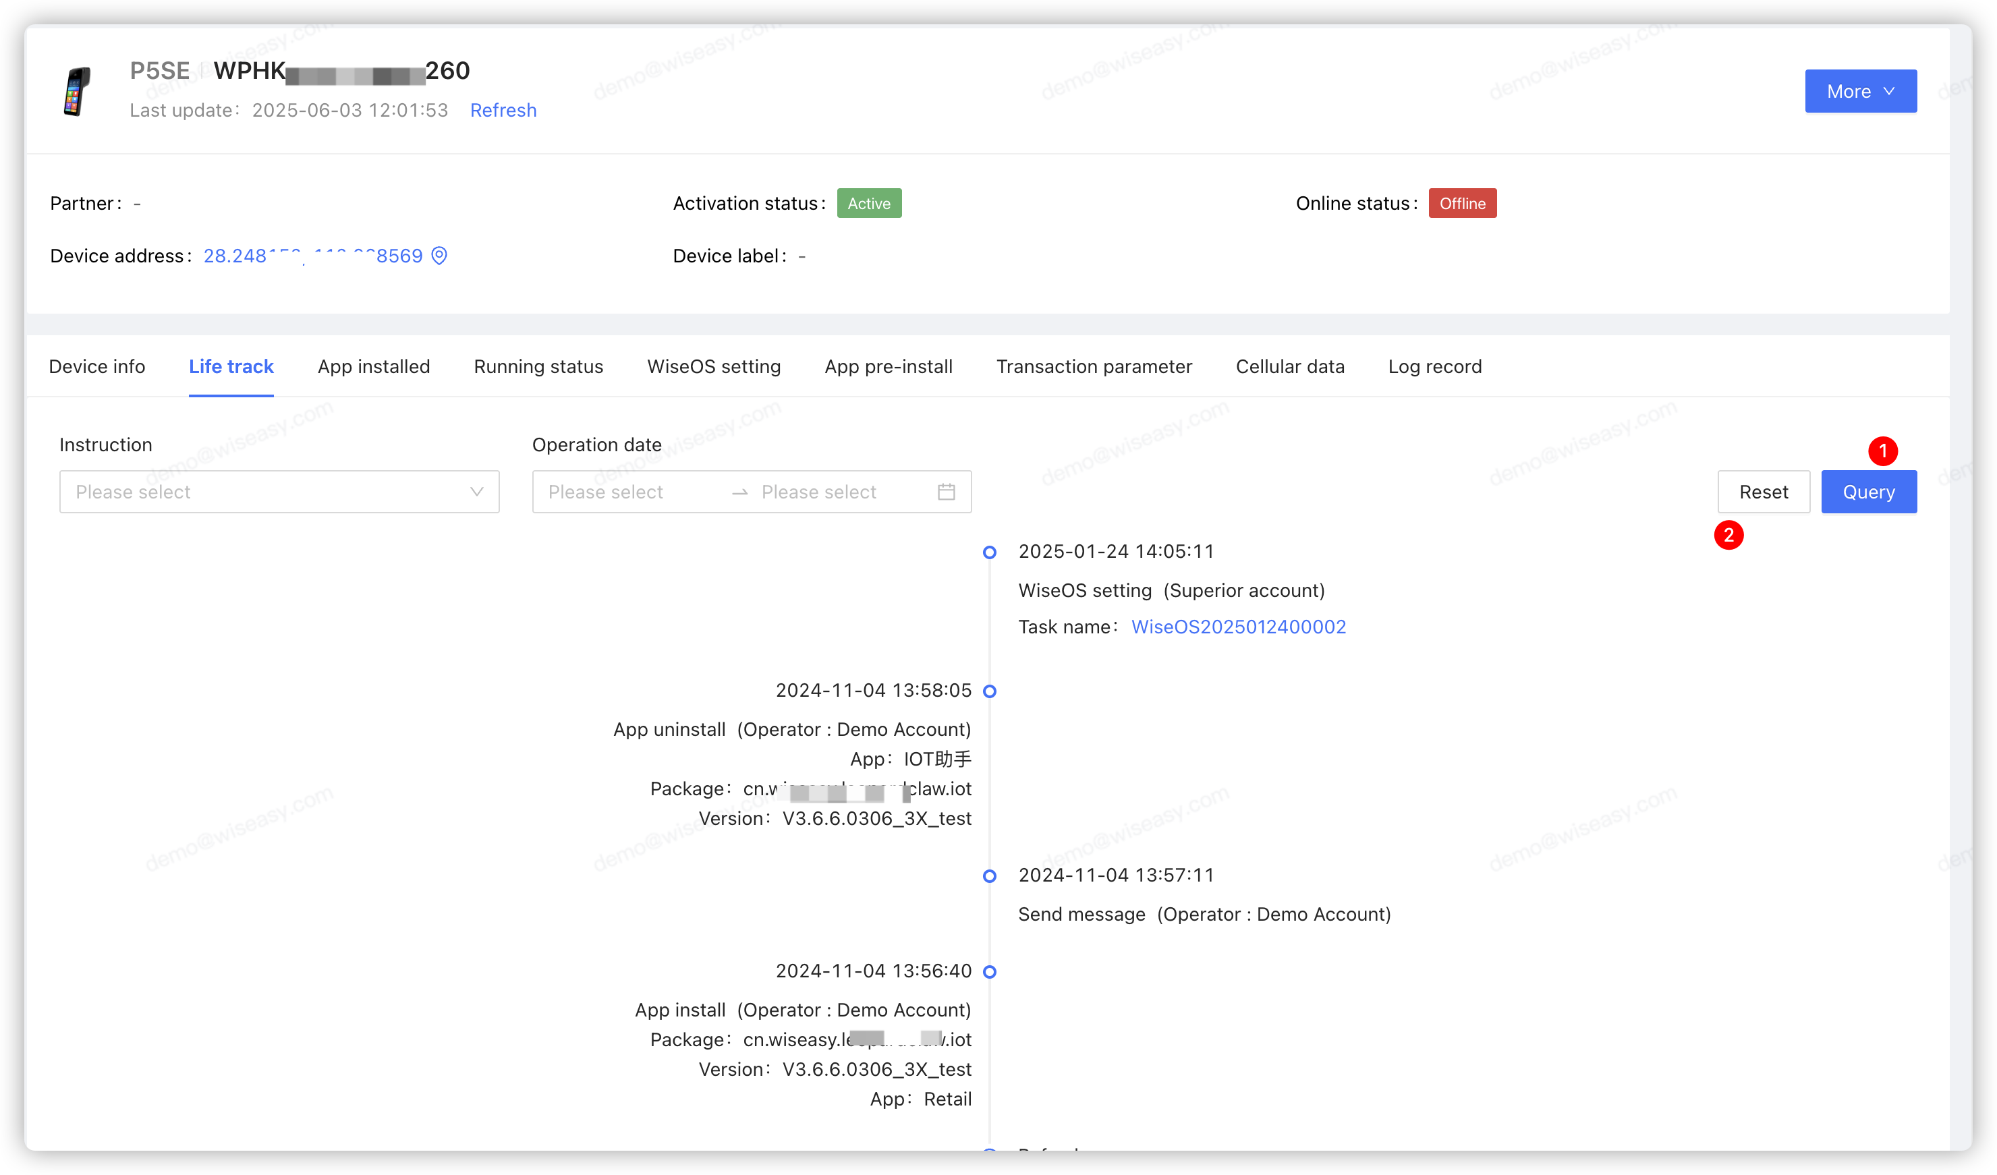This screenshot has height=1175, width=1997.
Task: Switch to the Log record tab
Action: (1434, 367)
